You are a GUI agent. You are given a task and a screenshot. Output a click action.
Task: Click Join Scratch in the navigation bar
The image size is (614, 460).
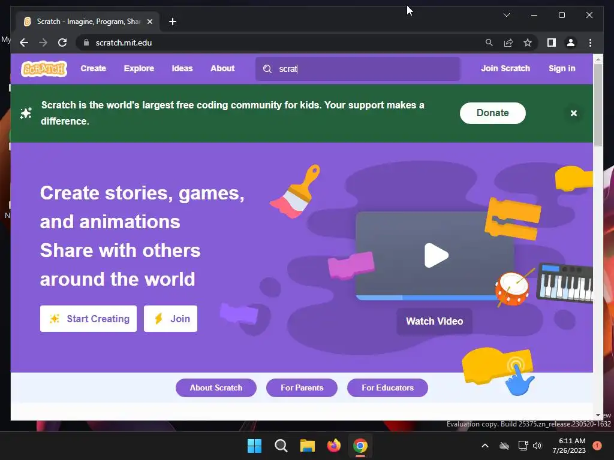tap(505, 68)
